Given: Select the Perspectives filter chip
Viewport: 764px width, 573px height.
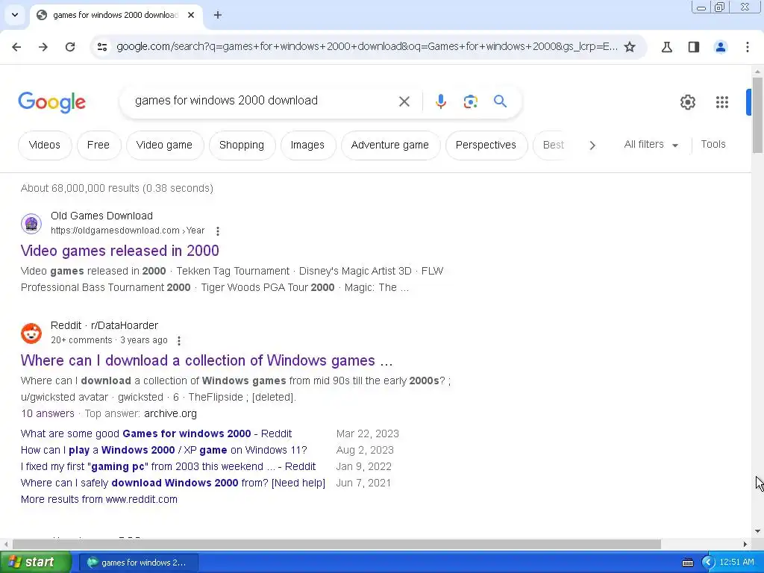Looking at the screenshot, I should click(486, 145).
